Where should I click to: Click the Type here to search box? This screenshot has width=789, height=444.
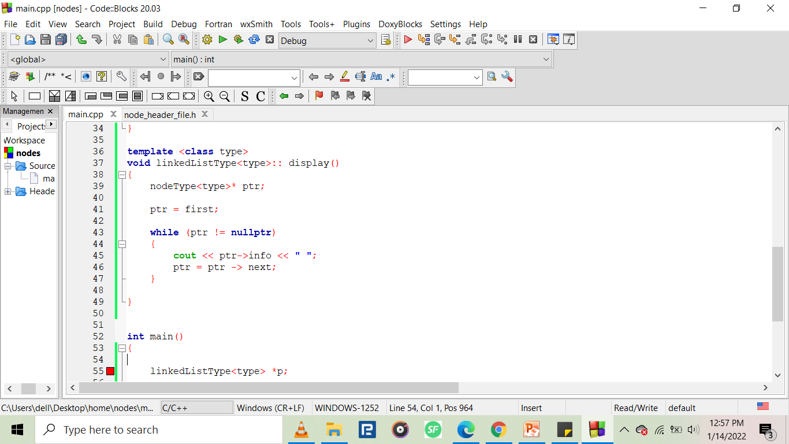159,430
